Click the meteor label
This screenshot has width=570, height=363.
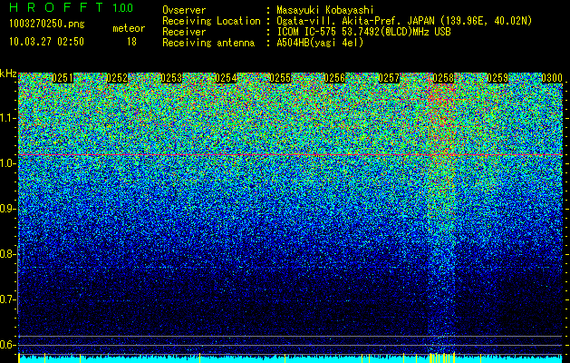point(129,28)
